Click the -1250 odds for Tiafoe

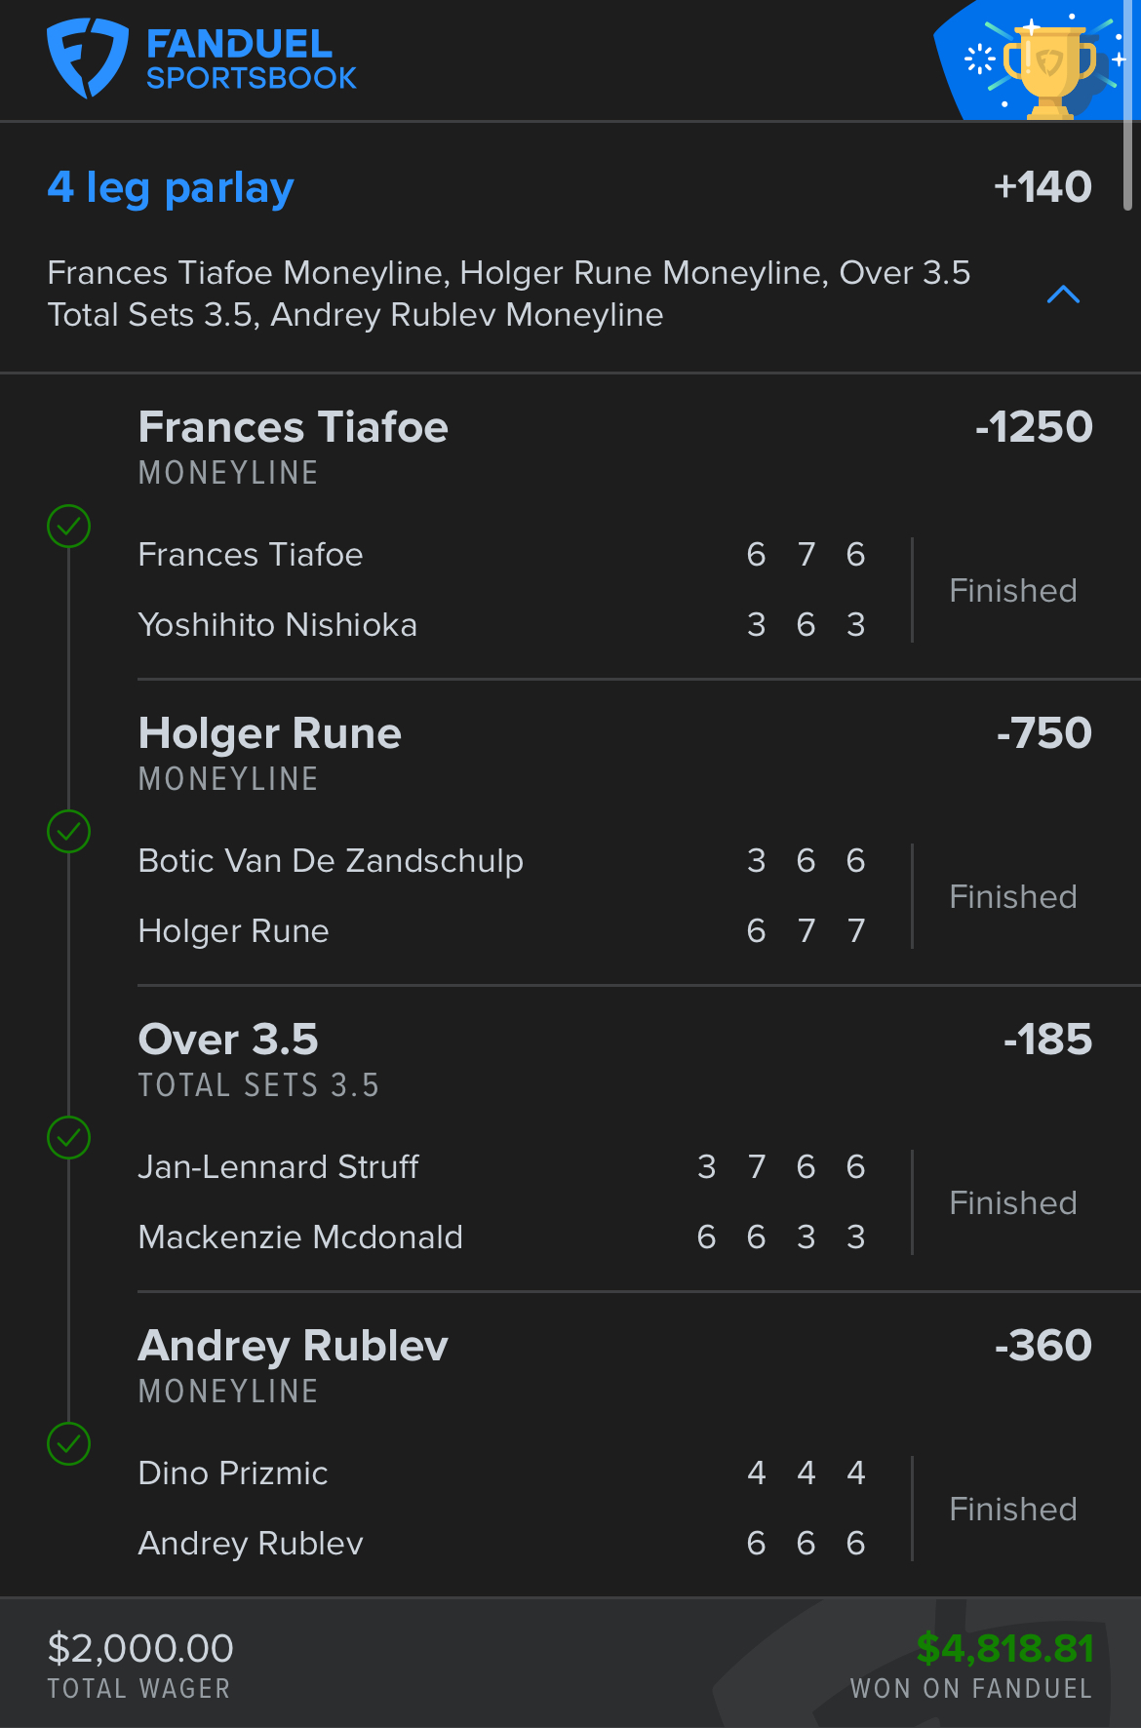(1034, 427)
